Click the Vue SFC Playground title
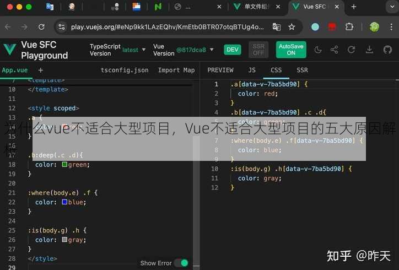This screenshot has width=399, height=270. 45,50
